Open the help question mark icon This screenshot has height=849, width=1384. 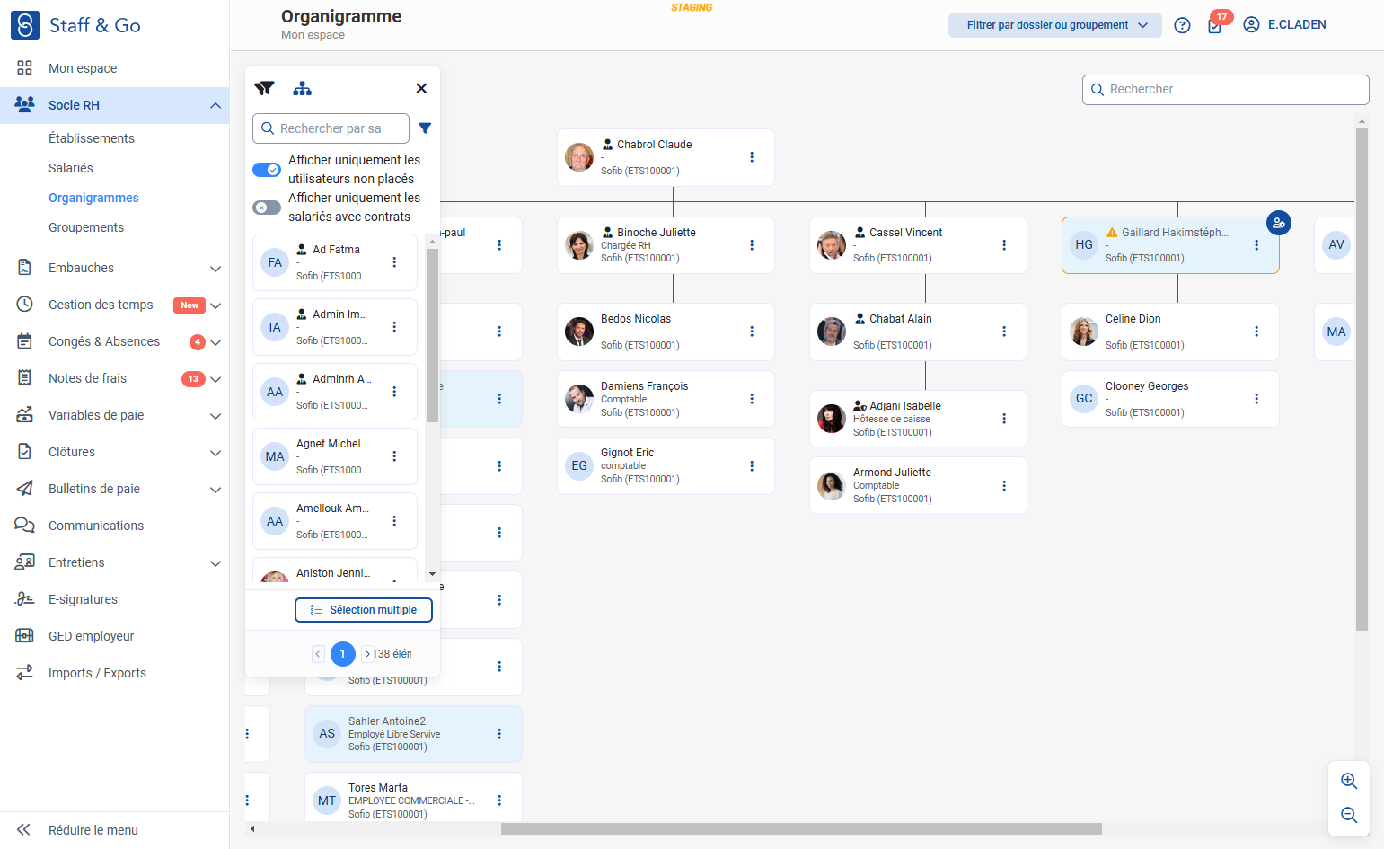(x=1182, y=25)
